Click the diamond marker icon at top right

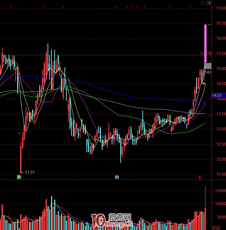coord(202,3)
